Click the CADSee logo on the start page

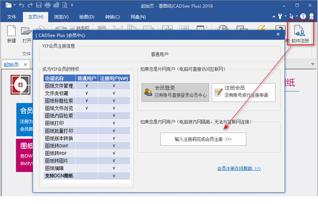click(20, 85)
